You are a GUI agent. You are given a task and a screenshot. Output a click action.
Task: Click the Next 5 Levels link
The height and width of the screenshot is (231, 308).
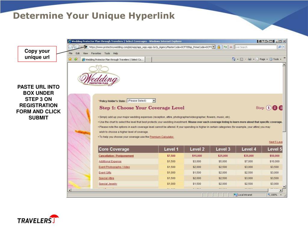[x=276, y=142]
